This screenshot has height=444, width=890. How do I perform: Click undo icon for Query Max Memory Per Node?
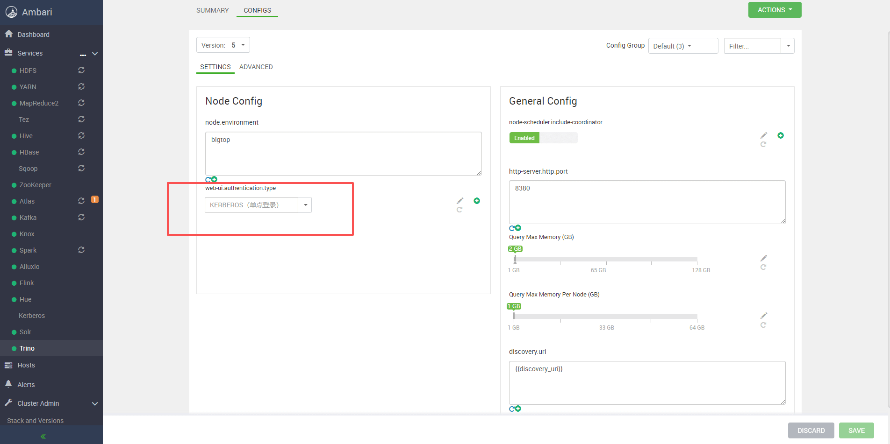tap(763, 325)
